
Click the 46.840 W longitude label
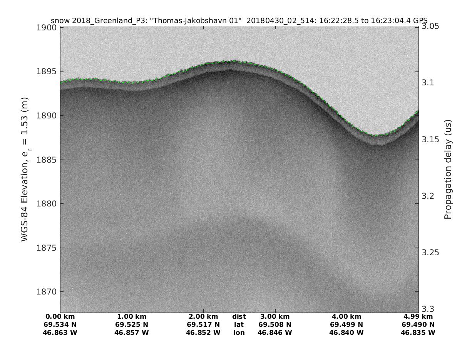click(x=346, y=333)
